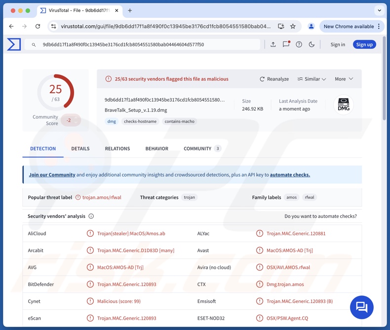Click the info icon beside Security vendors' analysis
This screenshot has width=390, height=330.
[x=91, y=216]
